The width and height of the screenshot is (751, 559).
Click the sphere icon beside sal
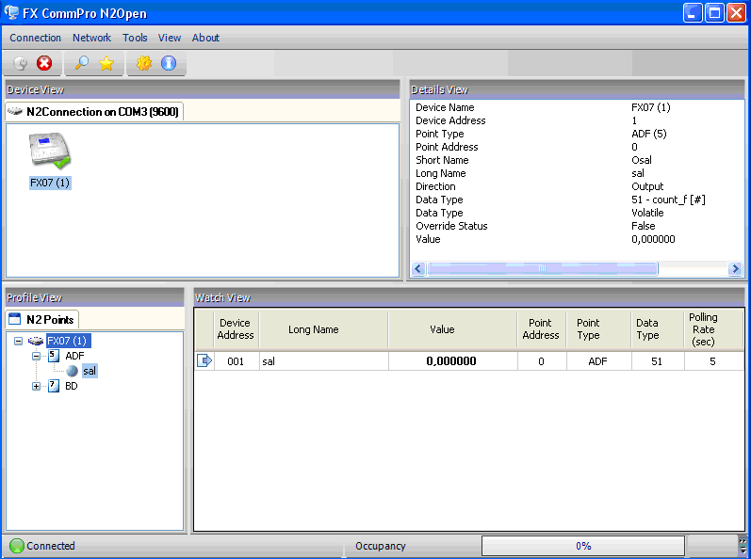pyautogui.click(x=72, y=371)
